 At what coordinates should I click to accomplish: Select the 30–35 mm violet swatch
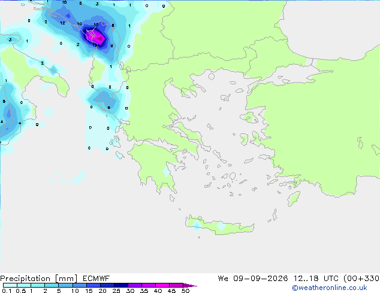click(x=134, y=285)
